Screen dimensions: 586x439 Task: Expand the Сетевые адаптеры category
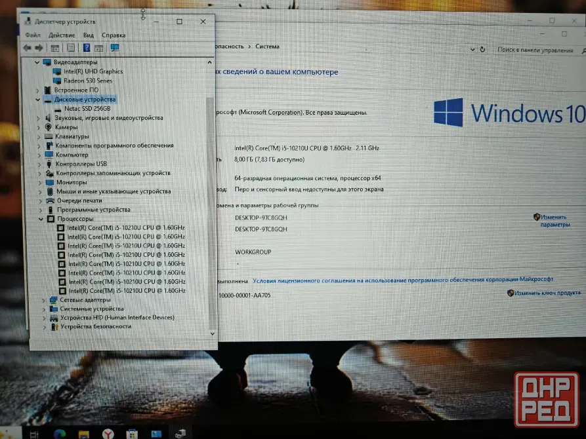click(x=43, y=300)
